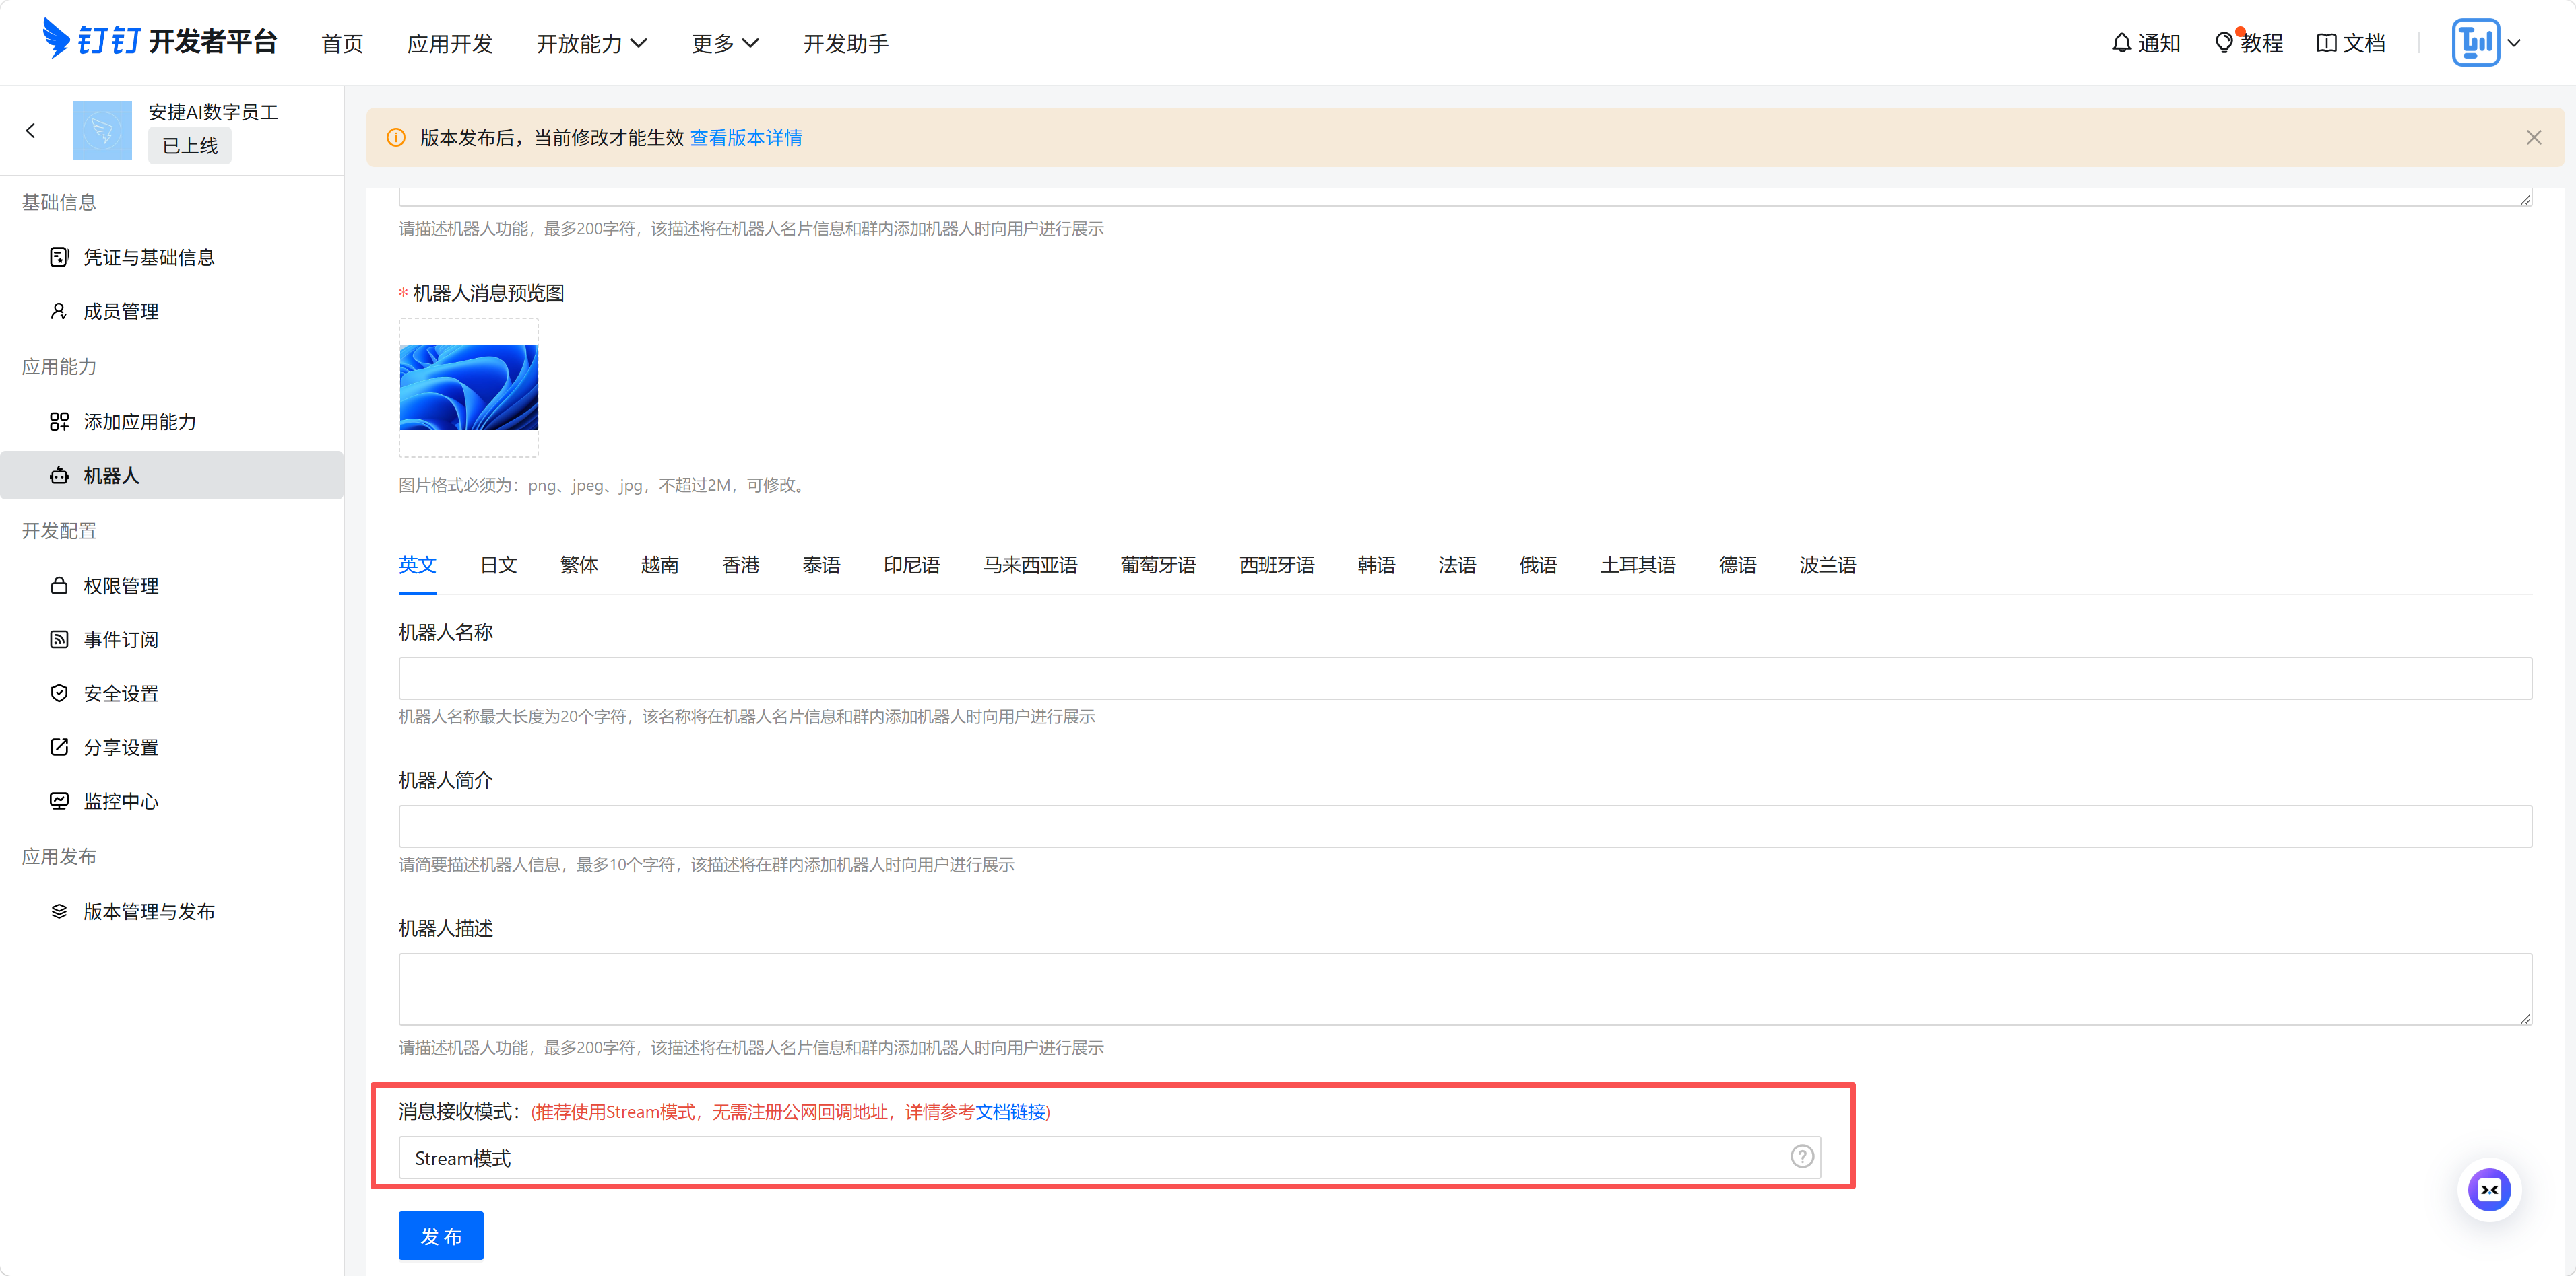Click the 安捷AI数字员工 app icon
Screen dimensions: 2576x1276
[x=102, y=130]
